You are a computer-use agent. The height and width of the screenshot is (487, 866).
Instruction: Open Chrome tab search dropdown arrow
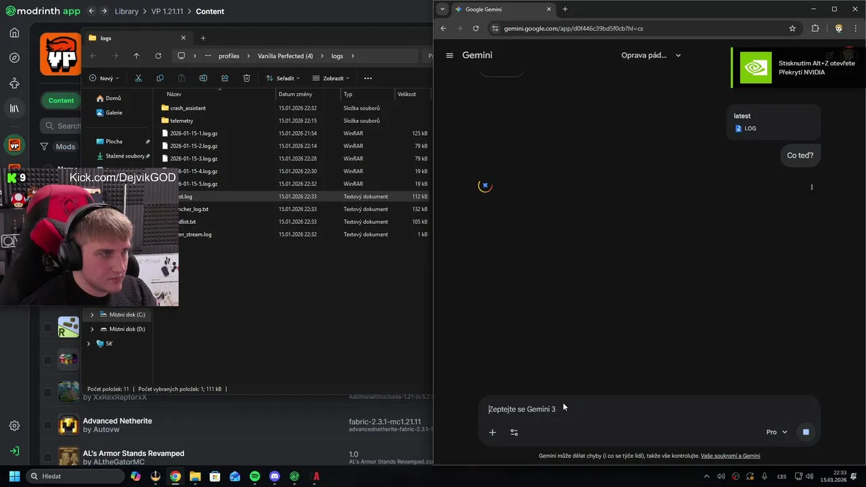point(442,9)
